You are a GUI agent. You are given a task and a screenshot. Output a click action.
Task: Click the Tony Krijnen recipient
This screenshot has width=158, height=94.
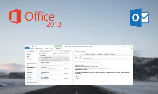(x=113, y=54)
